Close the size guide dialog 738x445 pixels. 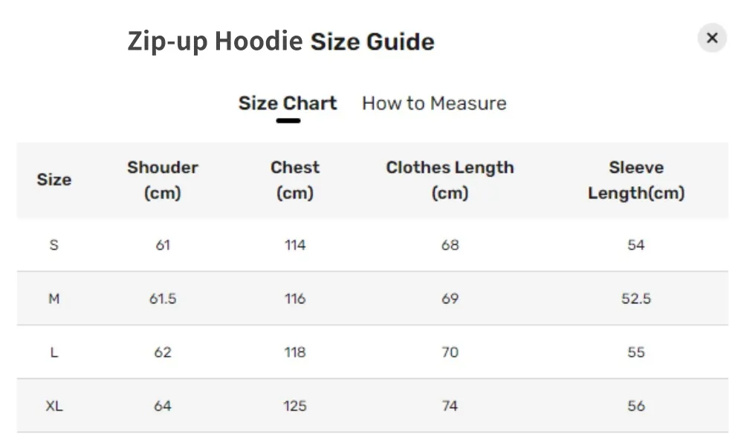click(x=712, y=38)
